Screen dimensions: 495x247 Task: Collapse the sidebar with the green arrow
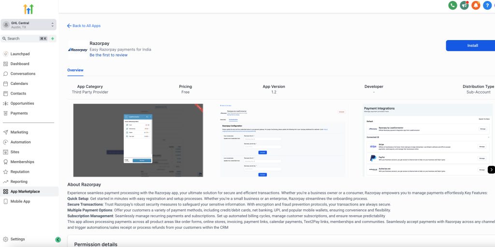[58, 240]
